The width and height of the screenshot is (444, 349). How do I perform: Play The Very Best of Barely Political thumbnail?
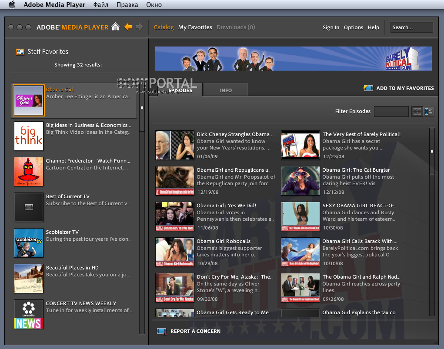[x=300, y=145]
